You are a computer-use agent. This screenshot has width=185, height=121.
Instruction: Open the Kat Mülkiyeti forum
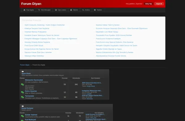tap(31, 119)
